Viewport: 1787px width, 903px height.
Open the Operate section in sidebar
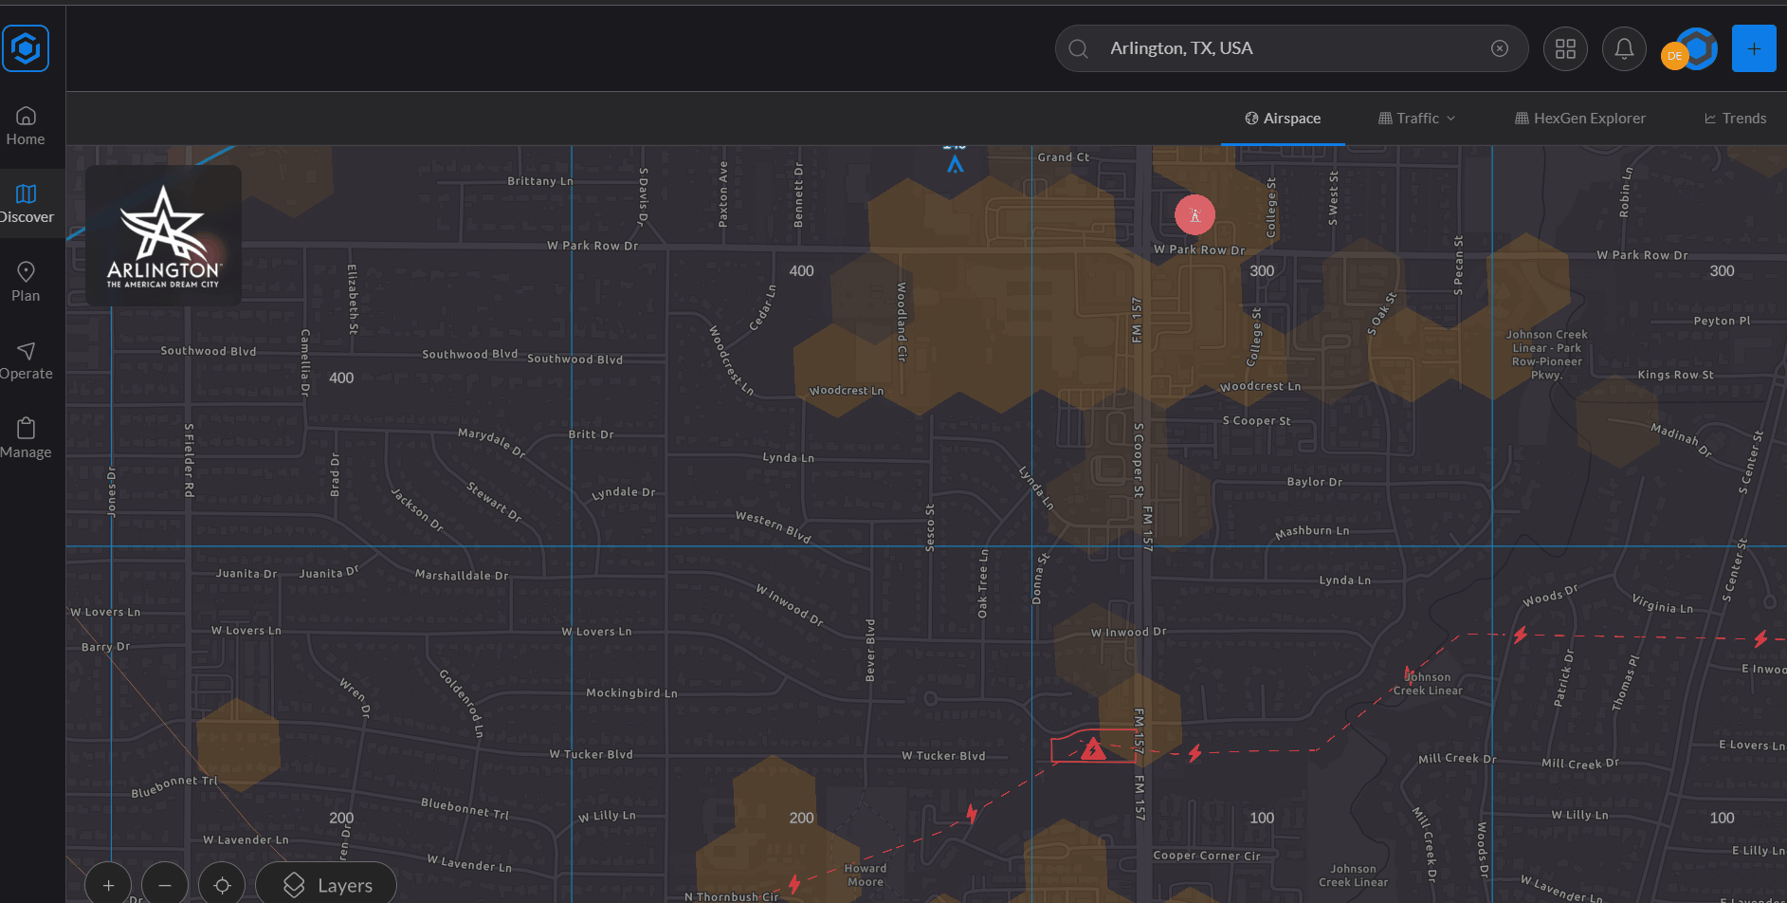pyautogui.click(x=26, y=361)
